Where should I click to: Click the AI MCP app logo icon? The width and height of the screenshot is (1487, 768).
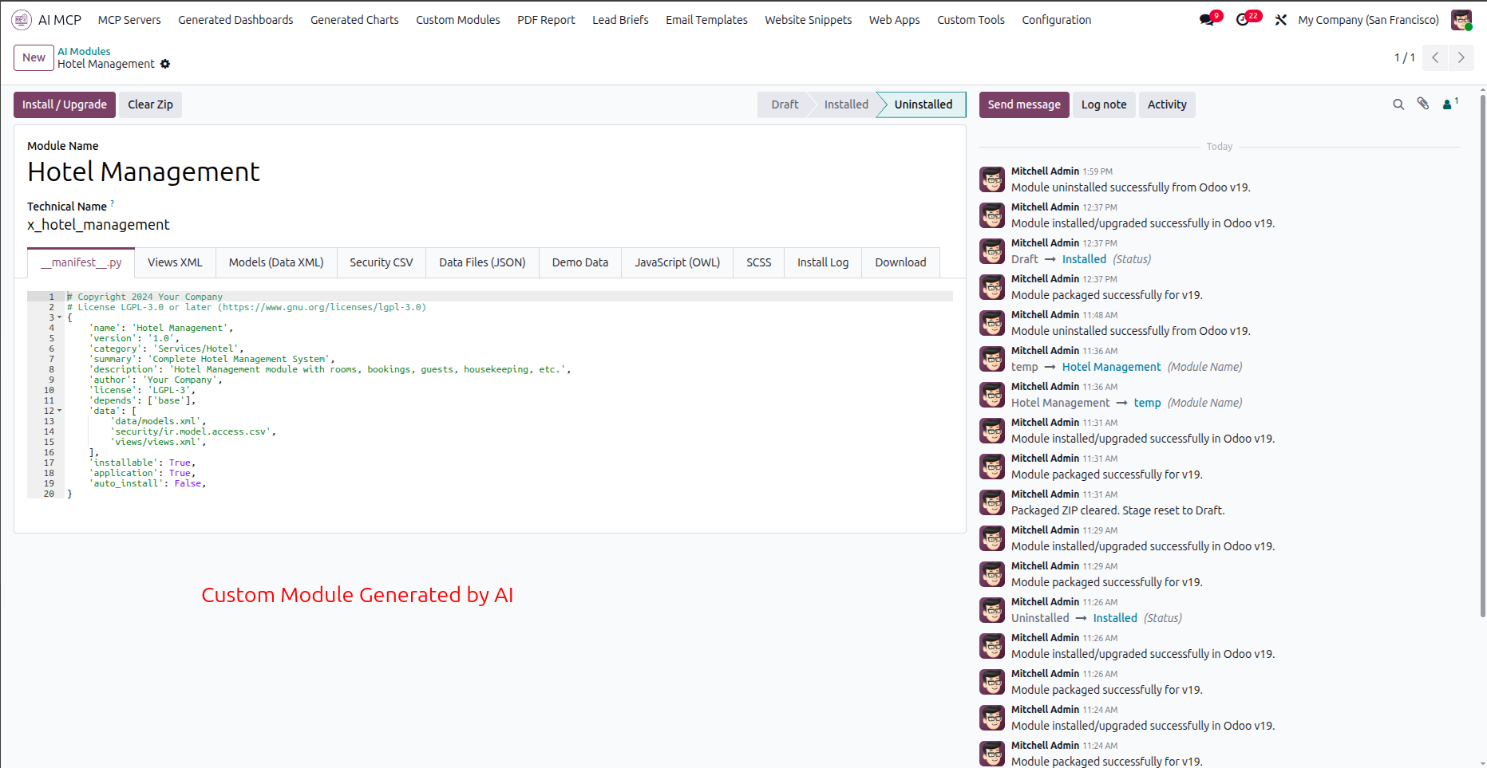pyautogui.click(x=22, y=20)
